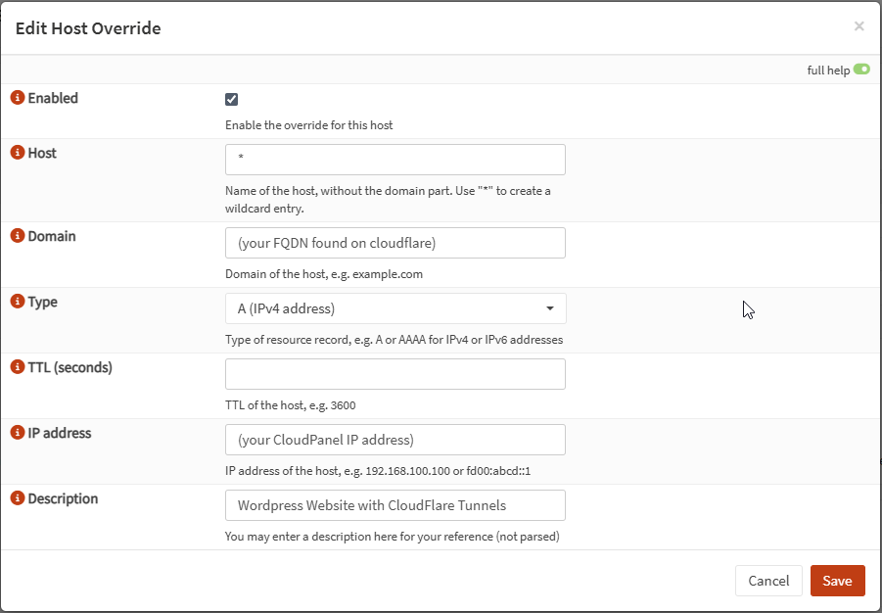Click the Host field containing the wildcard

pos(395,159)
